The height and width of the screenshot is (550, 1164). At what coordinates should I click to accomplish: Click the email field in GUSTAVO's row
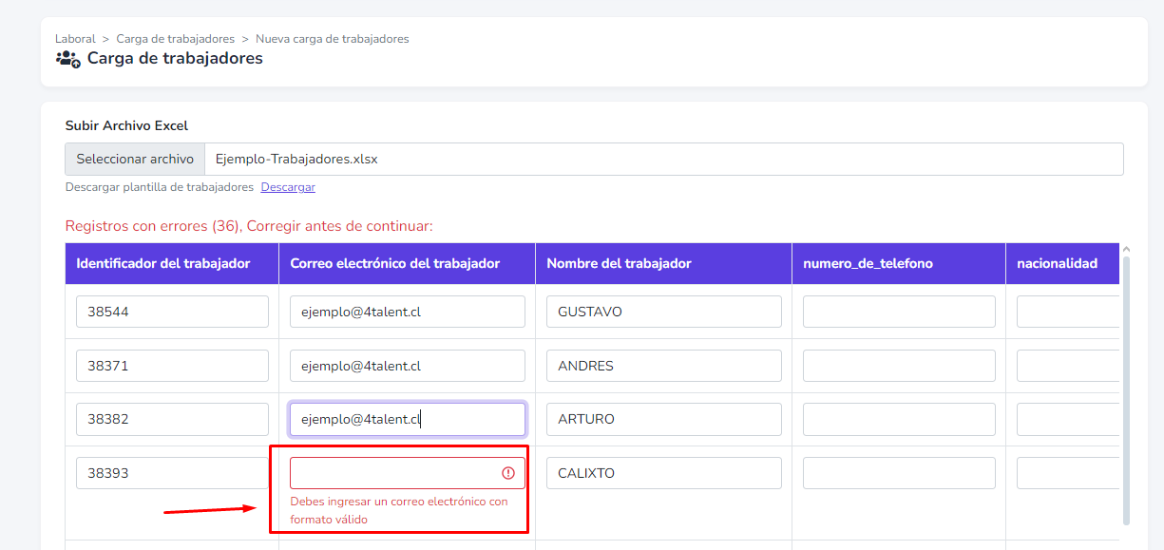click(x=408, y=312)
